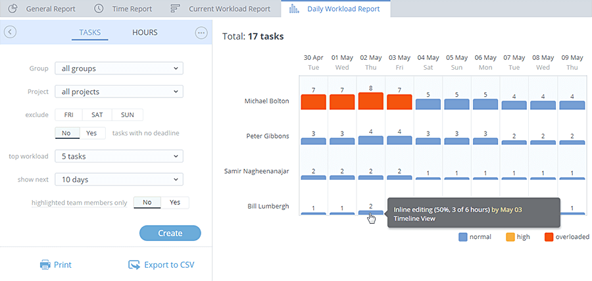The width and height of the screenshot is (592, 281).
Task: Click the 03 May Fri column header
Action: click(x=399, y=63)
